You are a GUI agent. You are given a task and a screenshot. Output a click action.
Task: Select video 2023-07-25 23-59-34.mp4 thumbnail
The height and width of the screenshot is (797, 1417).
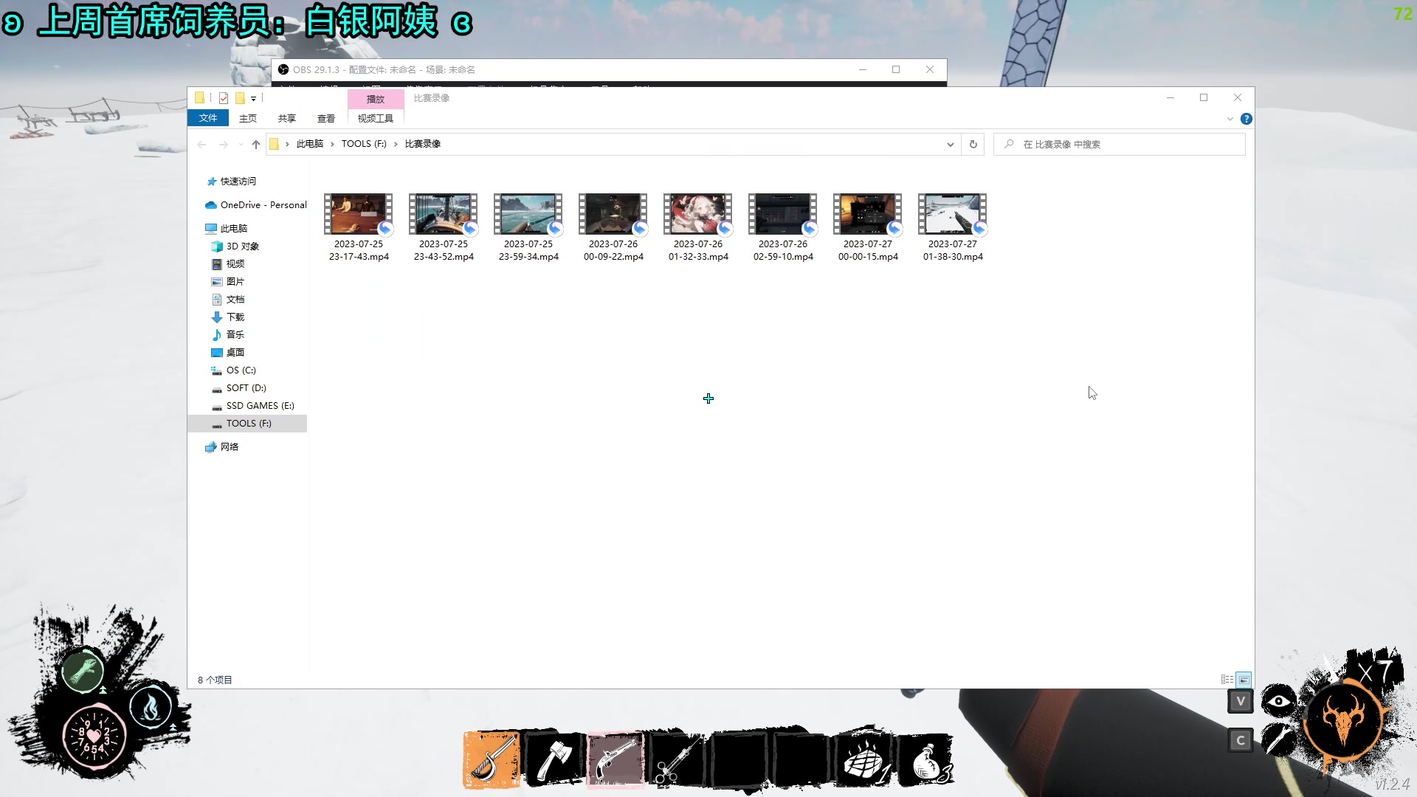[x=528, y=214]
